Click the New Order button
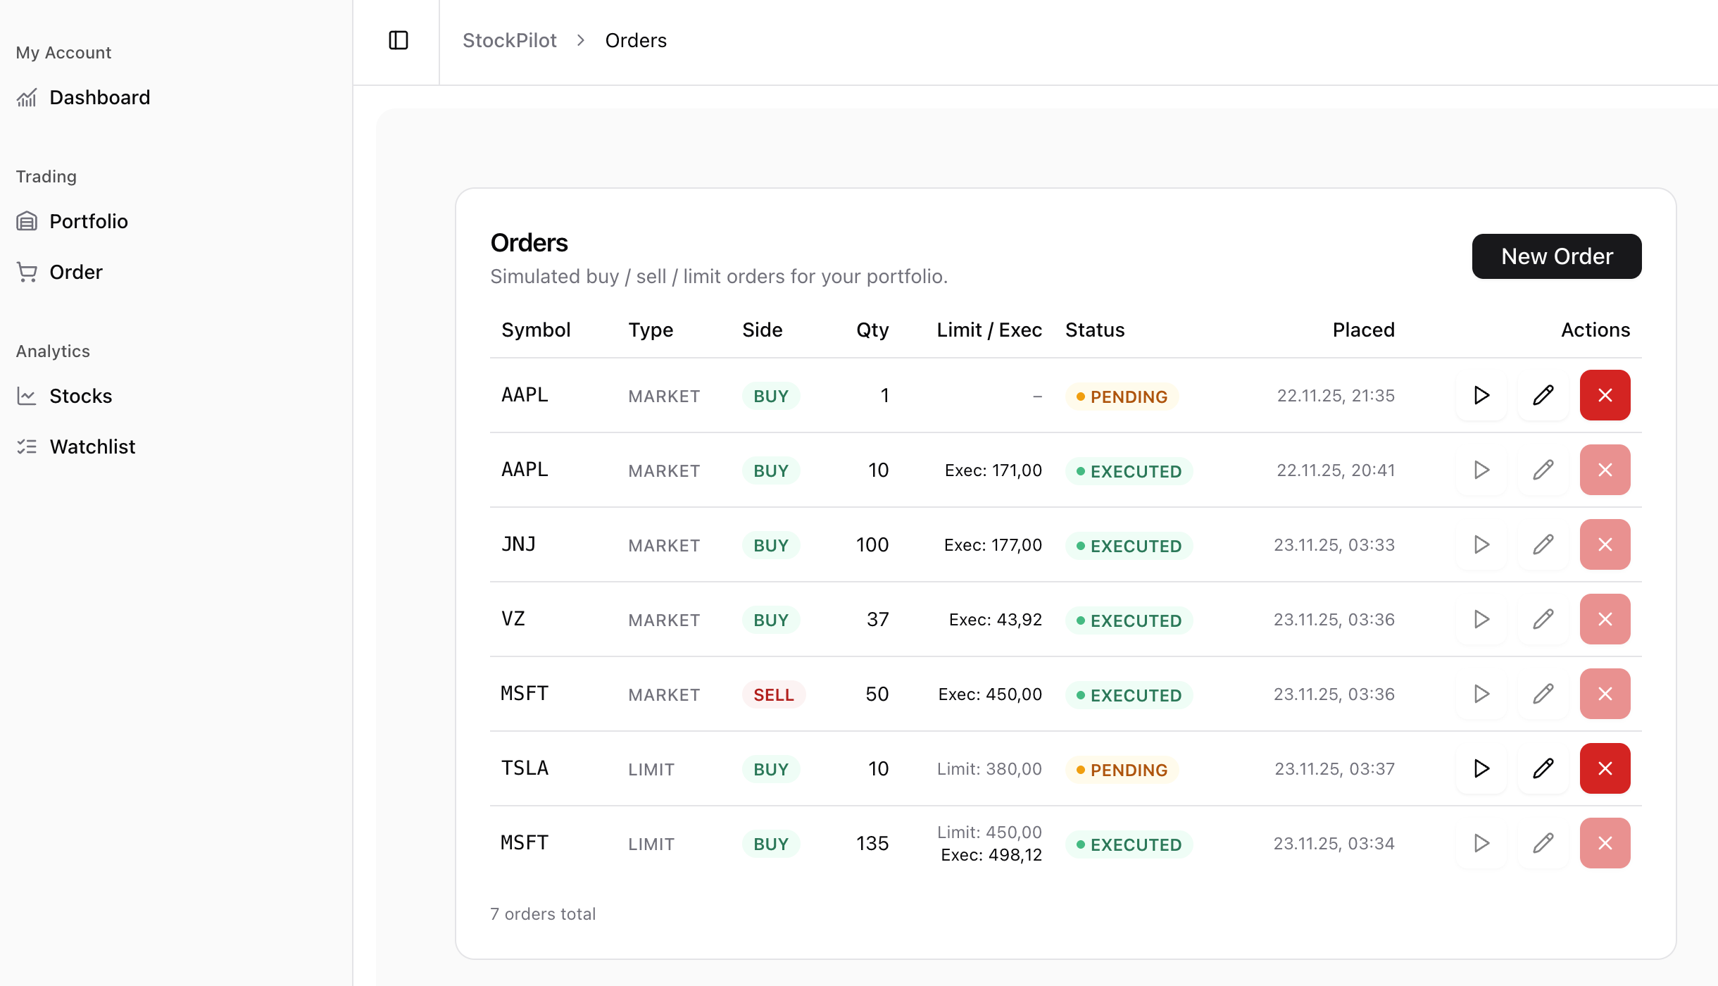The height and width of the screenshot is (986, 1718). [1556, 256]
